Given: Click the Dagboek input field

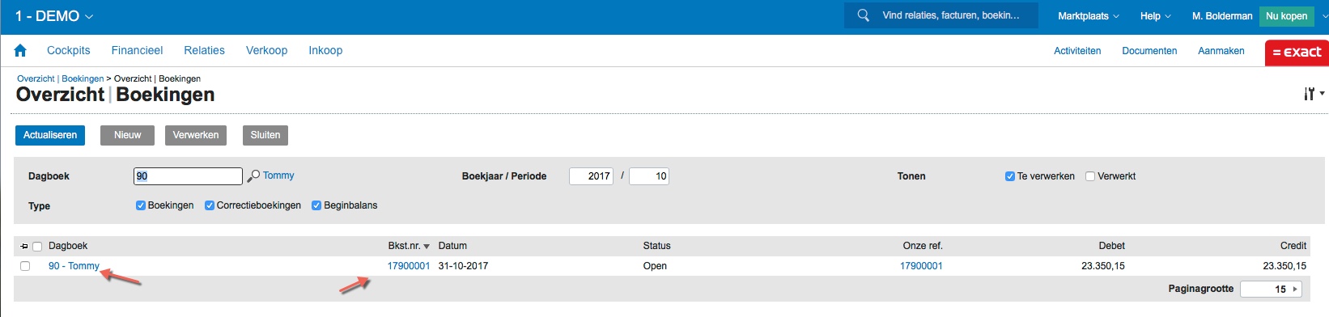Looking at the screenshot, I should pyautogui.click(x=188, y=176).
